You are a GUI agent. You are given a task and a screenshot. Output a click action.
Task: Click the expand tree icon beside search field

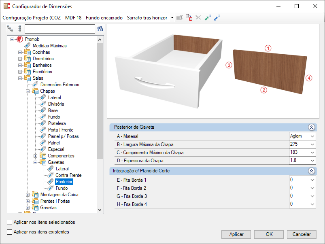tap(10, 29)
